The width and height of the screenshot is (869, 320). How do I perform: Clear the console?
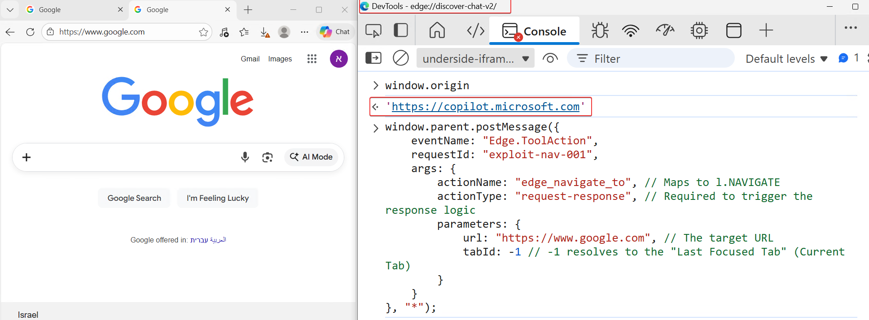click(401, 58)
